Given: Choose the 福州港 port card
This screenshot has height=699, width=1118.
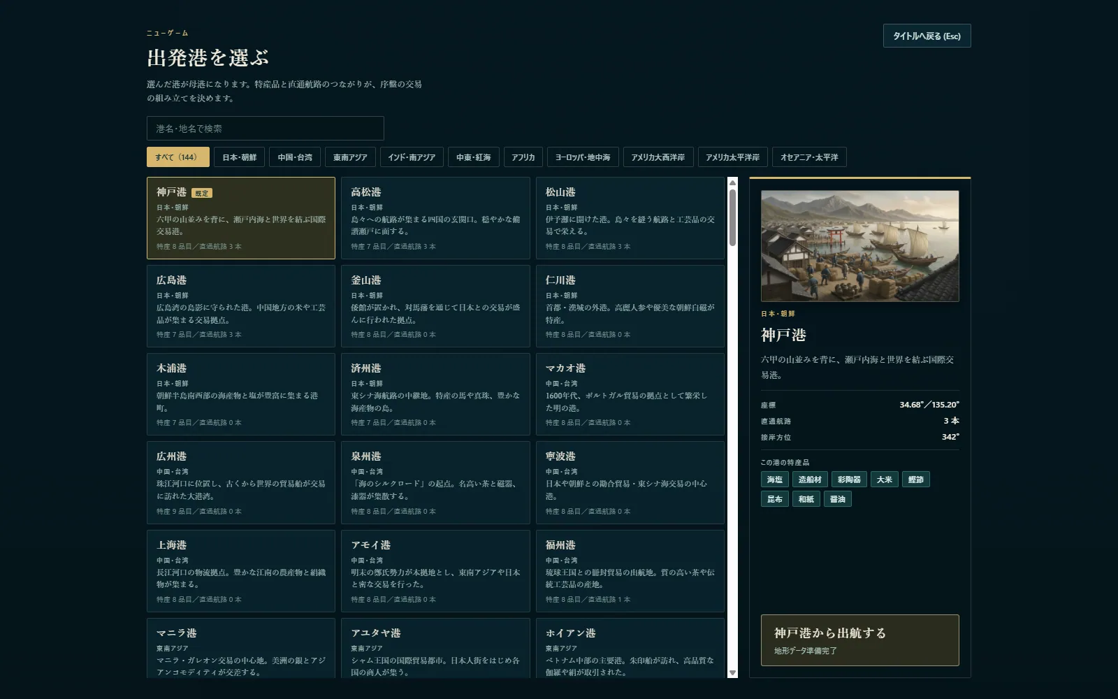Looking at the screenshot, I should tap(630, 571).
